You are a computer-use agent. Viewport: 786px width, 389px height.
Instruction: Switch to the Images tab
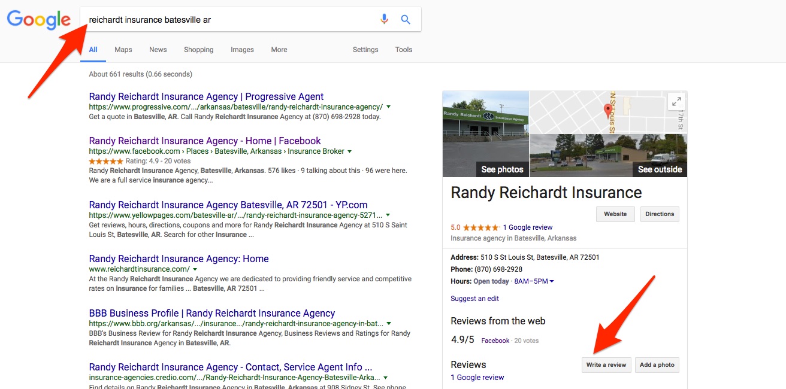tap(242, 50)
